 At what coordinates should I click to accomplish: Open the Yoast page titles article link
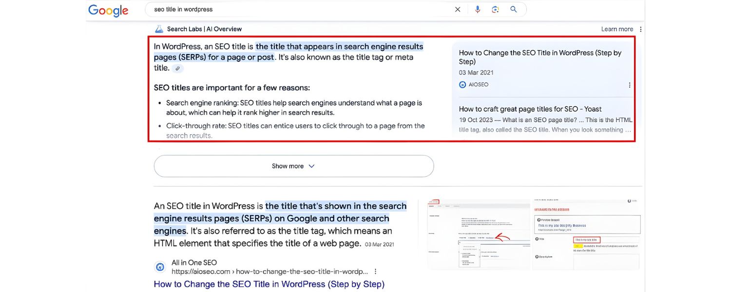(x=530, y=109)
